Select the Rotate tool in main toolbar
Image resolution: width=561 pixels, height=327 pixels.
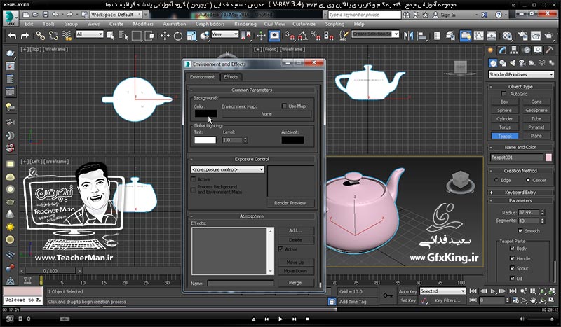[x=178, y=36]
